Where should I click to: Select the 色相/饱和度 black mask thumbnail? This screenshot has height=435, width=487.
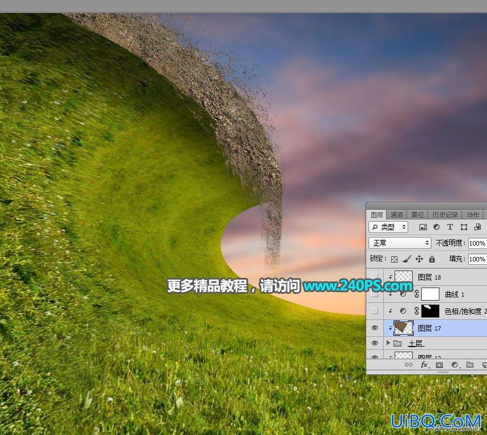[x=430, y=311]
